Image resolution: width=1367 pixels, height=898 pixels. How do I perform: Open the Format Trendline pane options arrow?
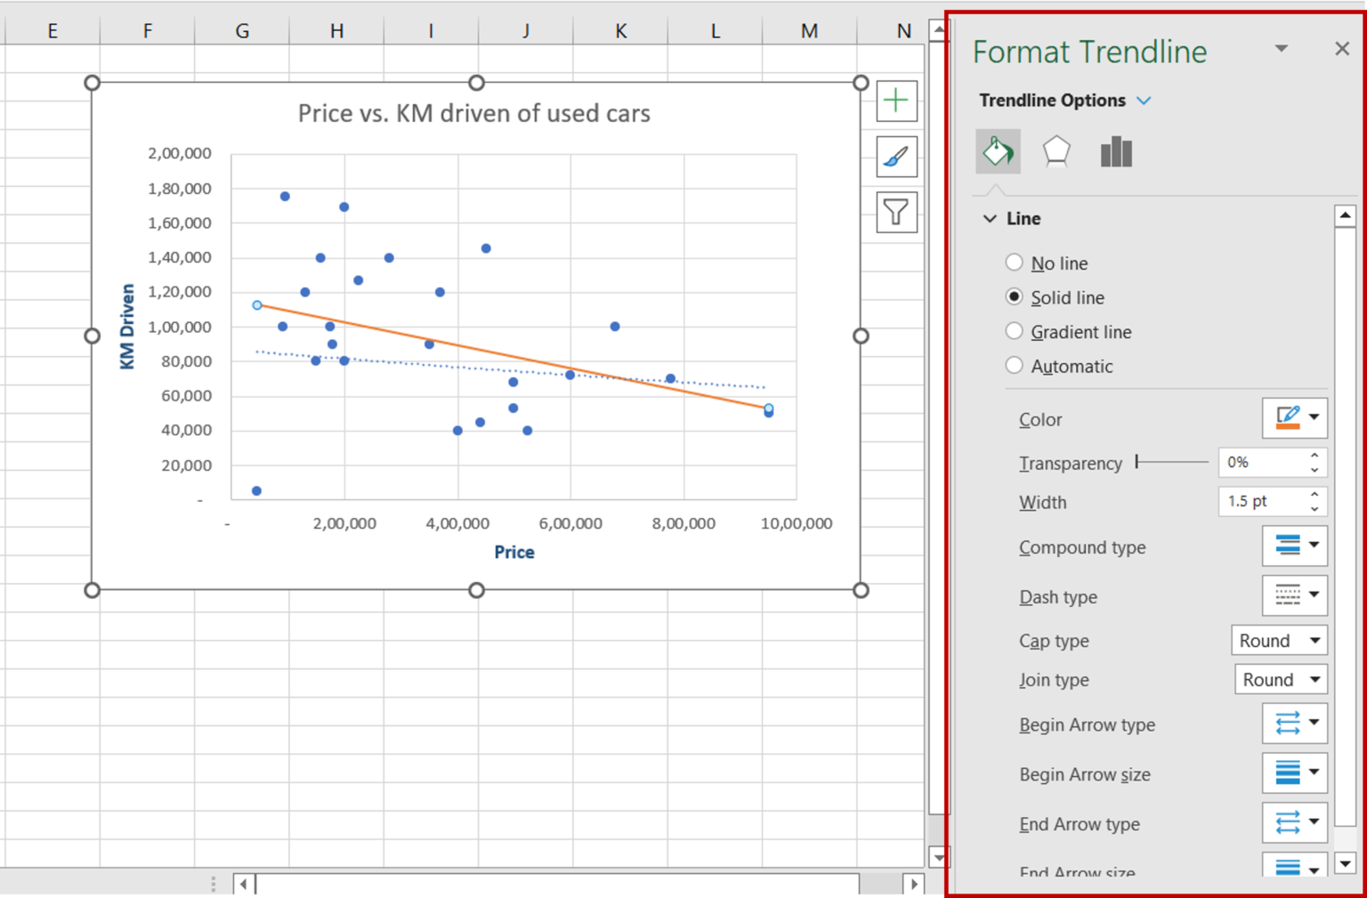pos(1281,49)
